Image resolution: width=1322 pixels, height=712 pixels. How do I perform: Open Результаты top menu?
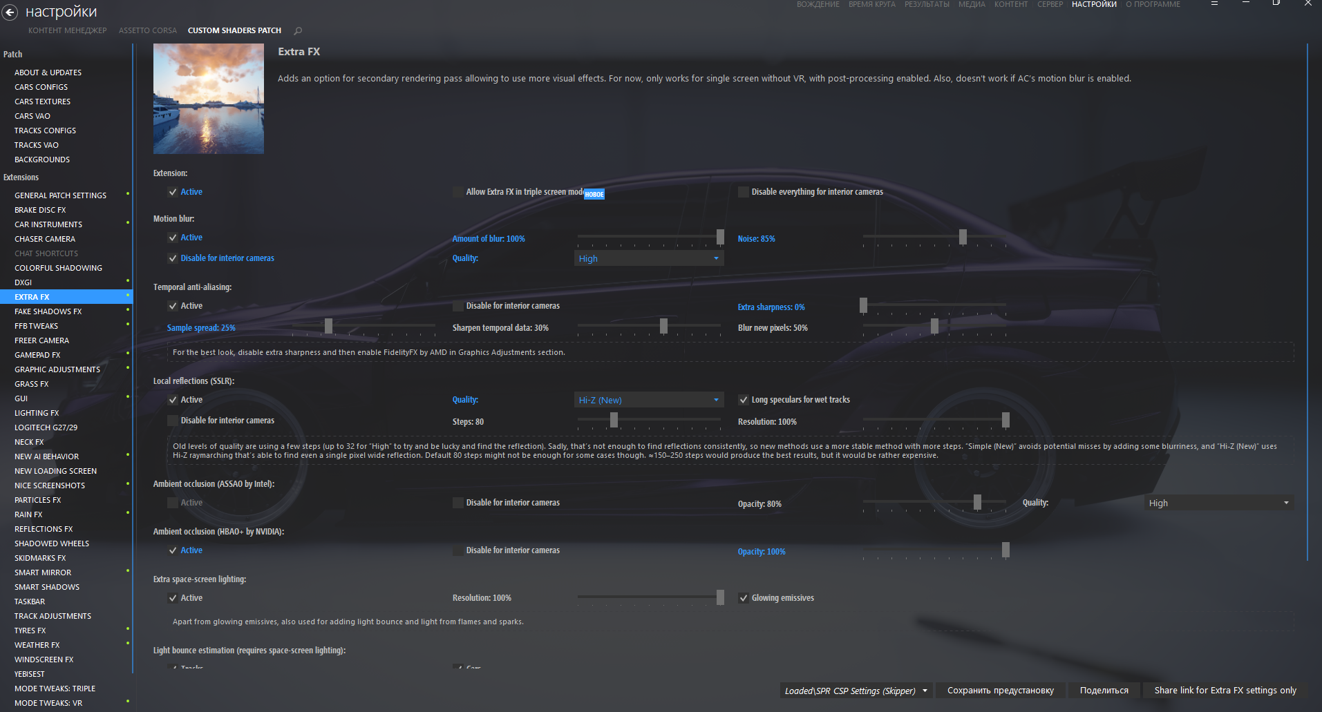[x=927, y=4]
